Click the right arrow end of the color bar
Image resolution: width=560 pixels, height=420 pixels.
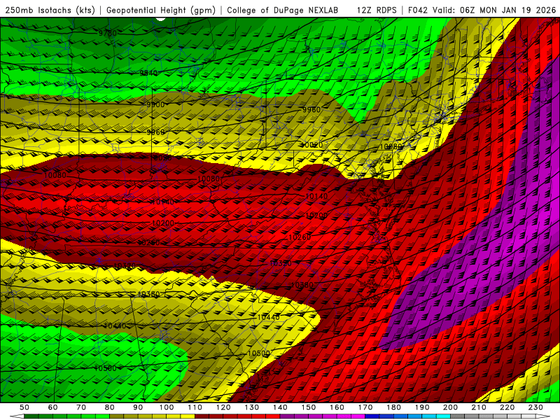point(543,416)
